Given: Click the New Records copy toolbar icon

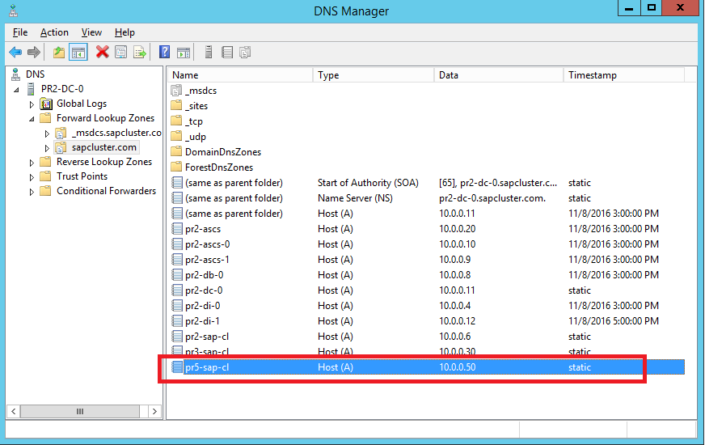Looking at the screenshot, I should click(x=245, y=53).
